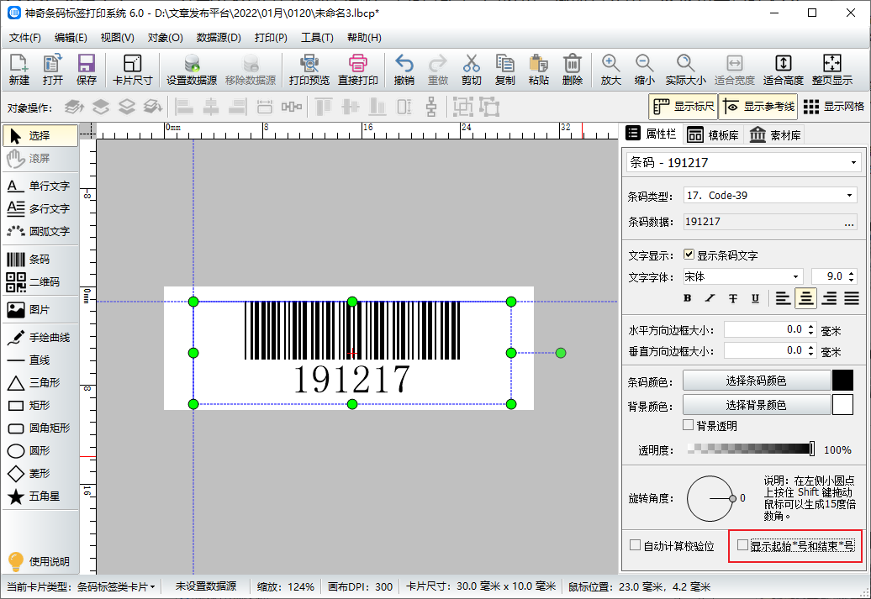
Task: Check 显示起始*号和结束*号 option
Action: (742, 544)
